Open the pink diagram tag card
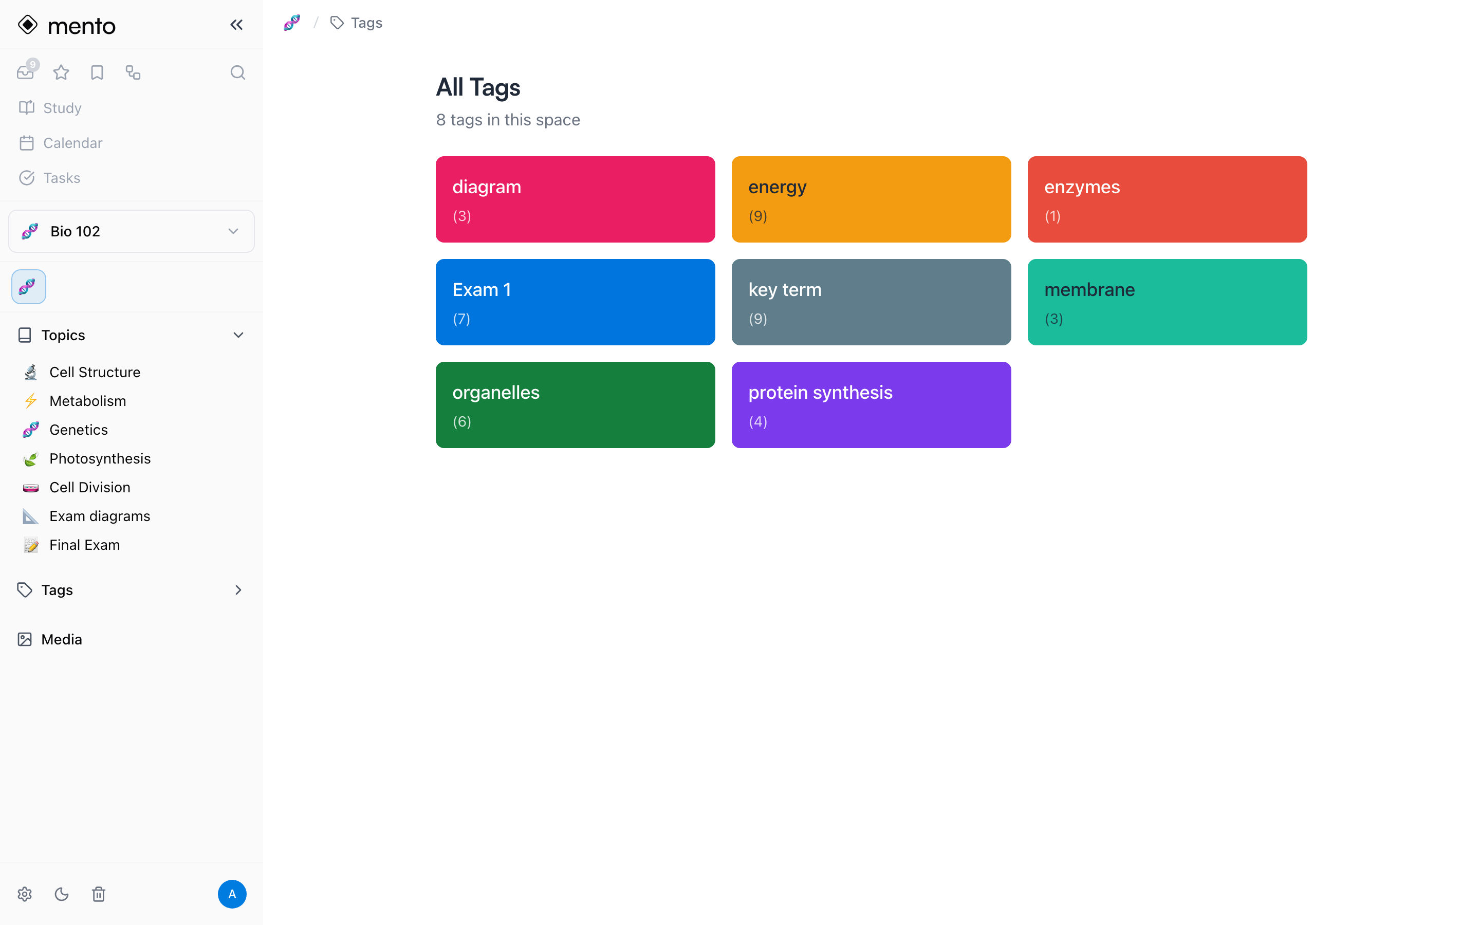This screenshot has width=1480, height=925. [x=576, y=199]
